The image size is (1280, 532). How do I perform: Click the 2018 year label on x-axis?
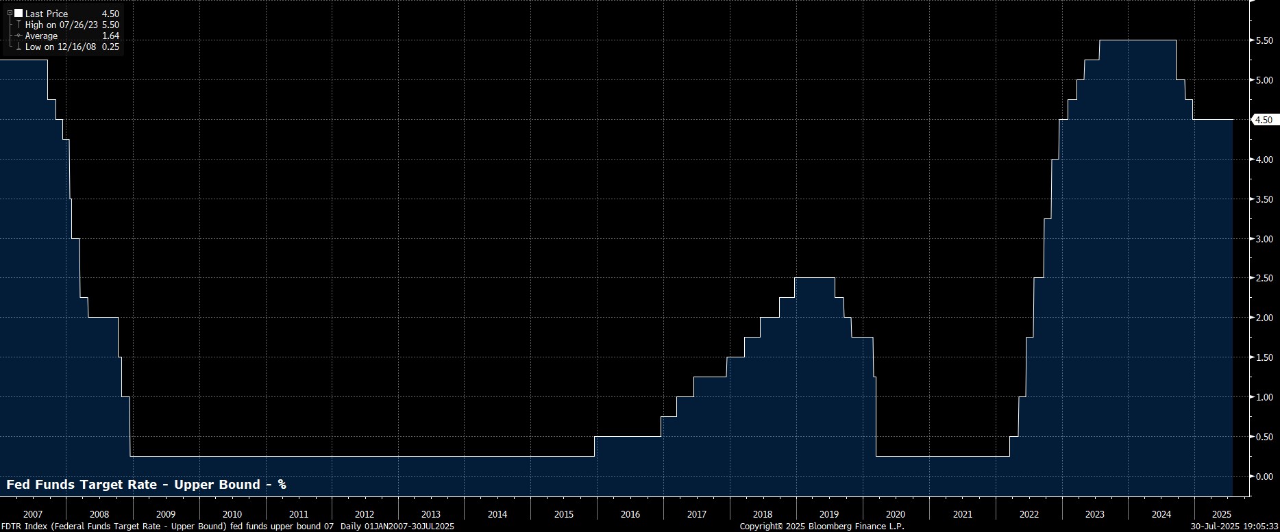tap(763, 514)
